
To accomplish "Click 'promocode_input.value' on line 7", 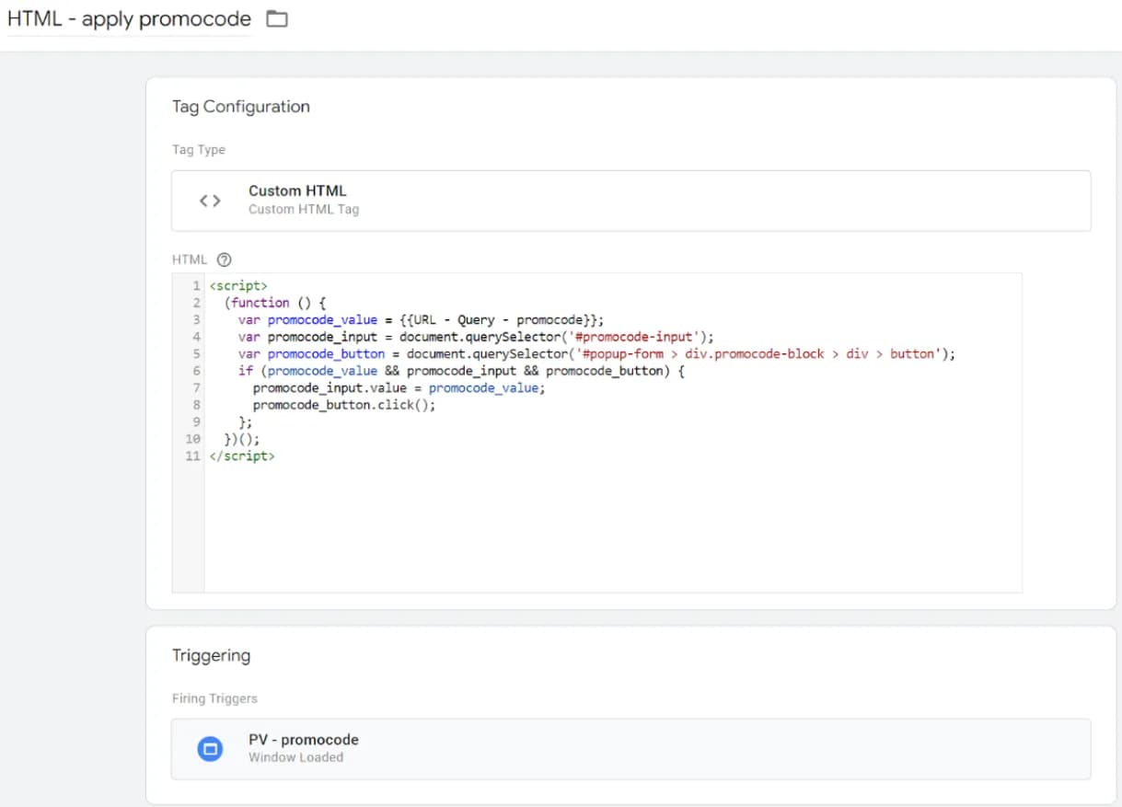I will tap(330, 388).
